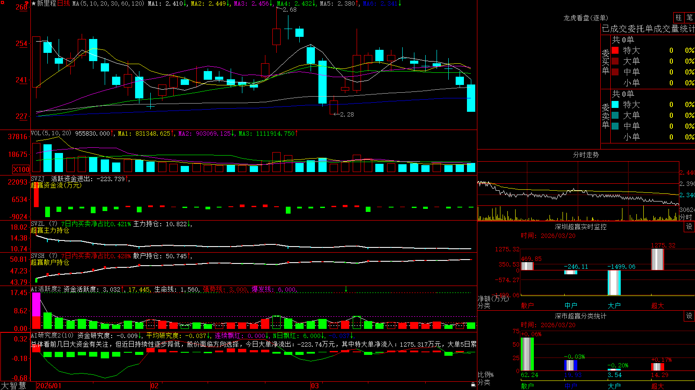This screenshot has height=390, width=695.
Task: Open 设 settings of 深圳超赢实时监控
Action: coord(689,227)
